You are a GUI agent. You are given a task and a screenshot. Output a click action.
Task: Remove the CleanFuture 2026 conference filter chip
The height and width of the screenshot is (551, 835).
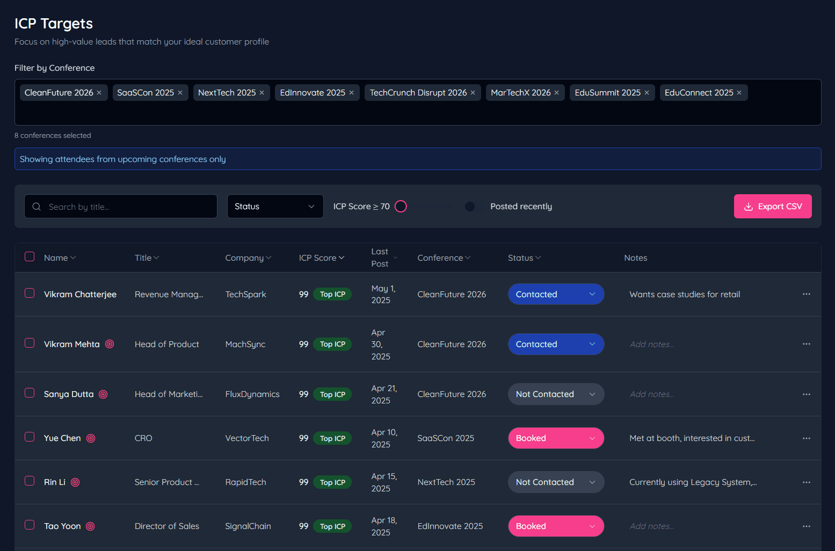point(99,93)
